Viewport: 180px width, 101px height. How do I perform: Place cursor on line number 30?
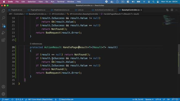tap(13, 62)
